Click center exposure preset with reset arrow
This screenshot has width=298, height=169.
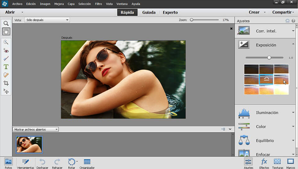tap(266, 79)
